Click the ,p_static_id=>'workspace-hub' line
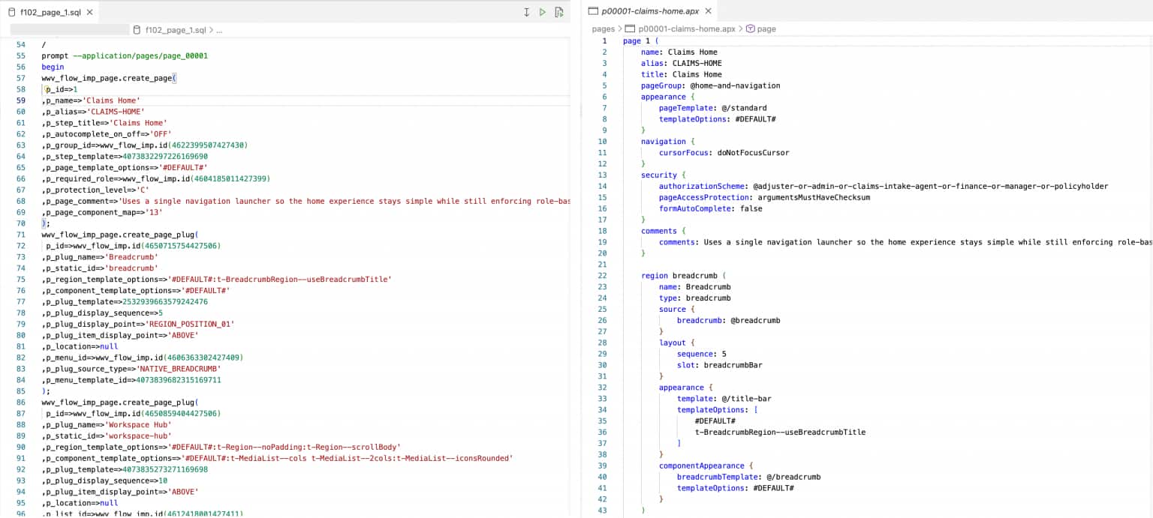This screenshot has width=1153, height=518. [x=107, y=436]
